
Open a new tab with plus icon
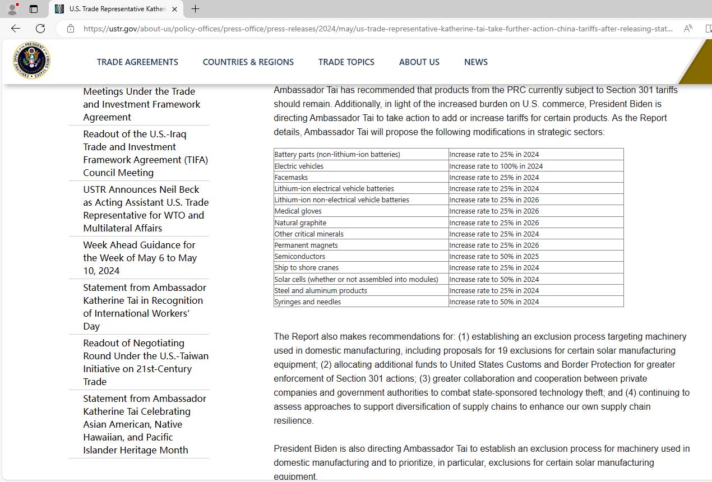point(195,9)
